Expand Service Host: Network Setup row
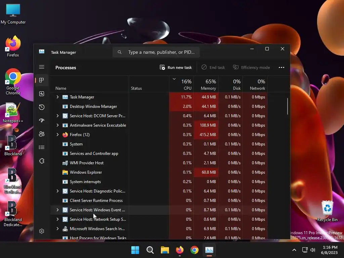Screen dimensions: 344x258 (57, 219)
